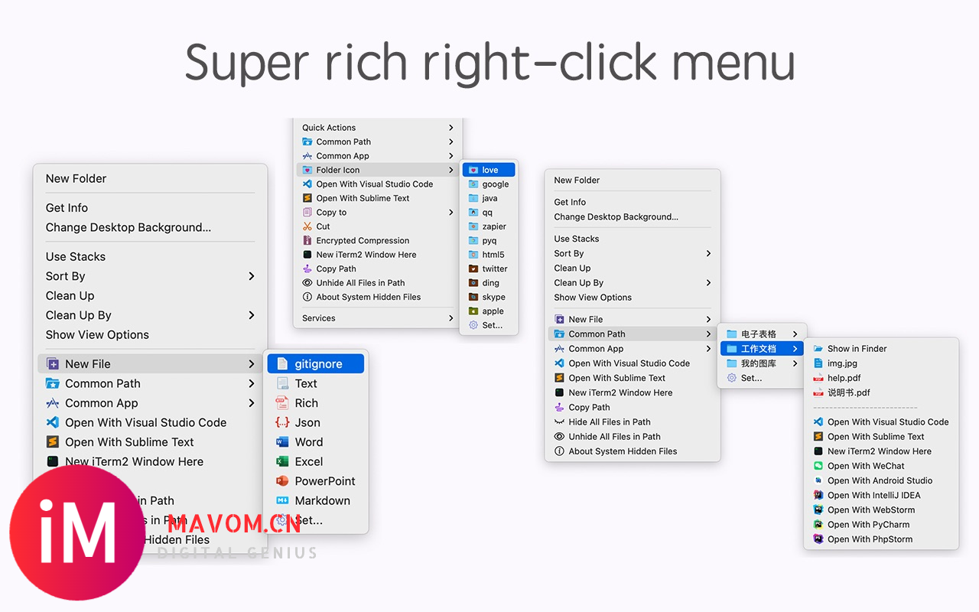Click the Markdown icon in New File submenu
979x612 pixels.
[x=281, y=500]
